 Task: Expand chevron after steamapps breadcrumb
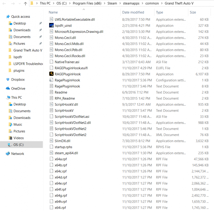[142, 3]
